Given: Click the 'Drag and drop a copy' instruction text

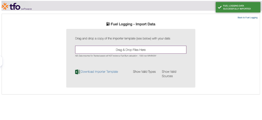Looking at the screenshot, I should [123, 39].
